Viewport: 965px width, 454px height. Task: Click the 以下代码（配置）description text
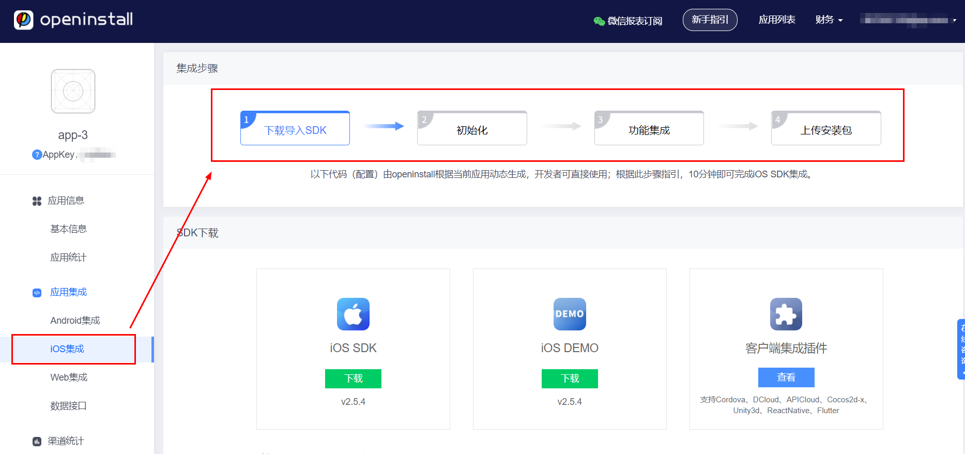click(563, 174)
